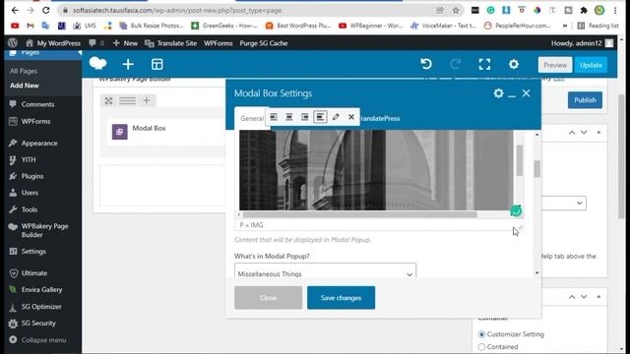Click the editor vertical scrollbar thumb
Image resolution: width=630 pixels, height=354 pixels.
(520, 160)
